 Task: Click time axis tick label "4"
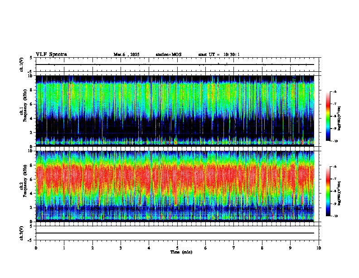point(149,248)
